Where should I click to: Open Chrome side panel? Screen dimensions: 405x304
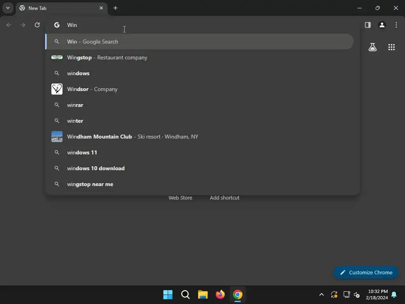(368, 25)
